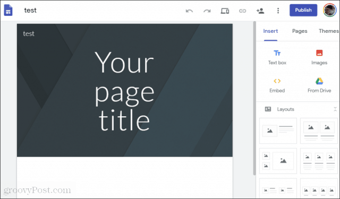The height and width of the screenshot is (199, 340).
Task: Redo the last action
Action: click(x=207, y=11)
